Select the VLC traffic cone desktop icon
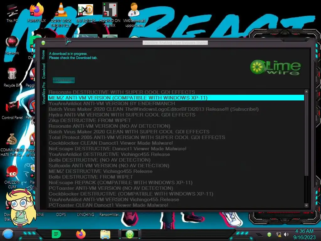321x241 pixels. [61, 15]
